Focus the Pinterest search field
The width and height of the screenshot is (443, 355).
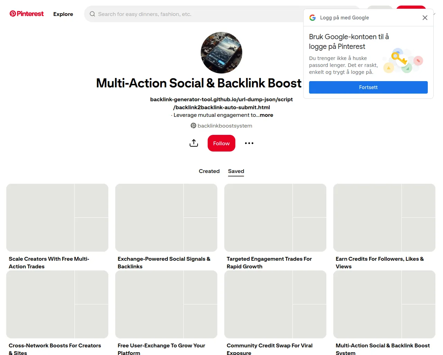(x=194, y=14)
